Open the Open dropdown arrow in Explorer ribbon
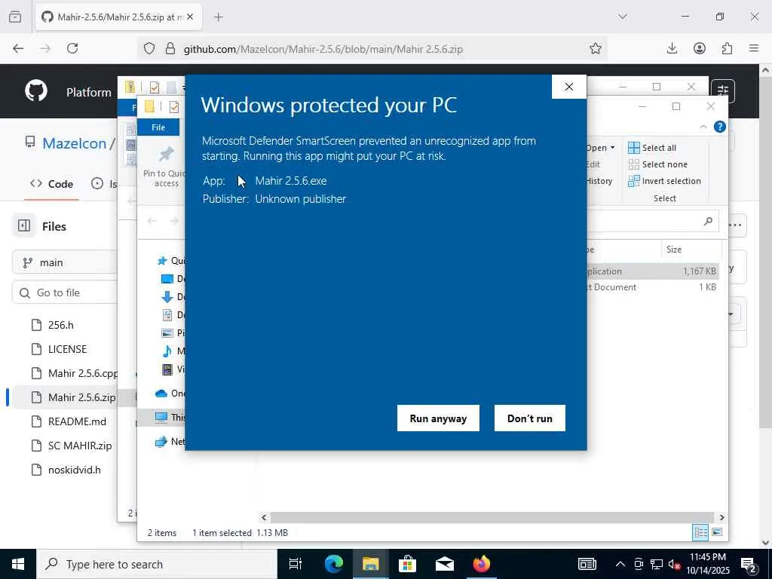The width and height of the screenshot is (772, 579). 612,148
